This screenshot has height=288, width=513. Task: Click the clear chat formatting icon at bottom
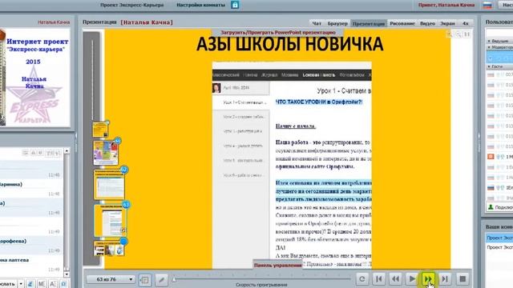point(30,284)
